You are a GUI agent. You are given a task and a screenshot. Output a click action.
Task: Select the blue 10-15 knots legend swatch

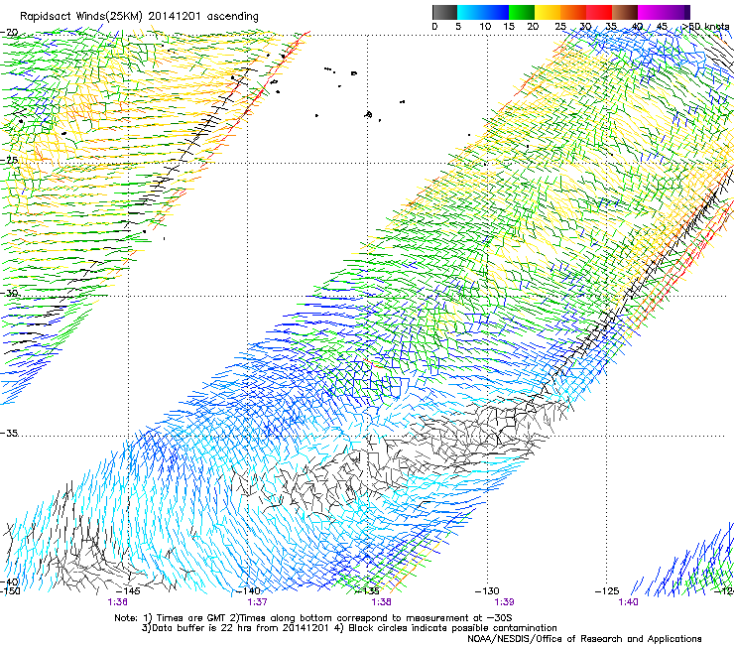coord(496,12)
